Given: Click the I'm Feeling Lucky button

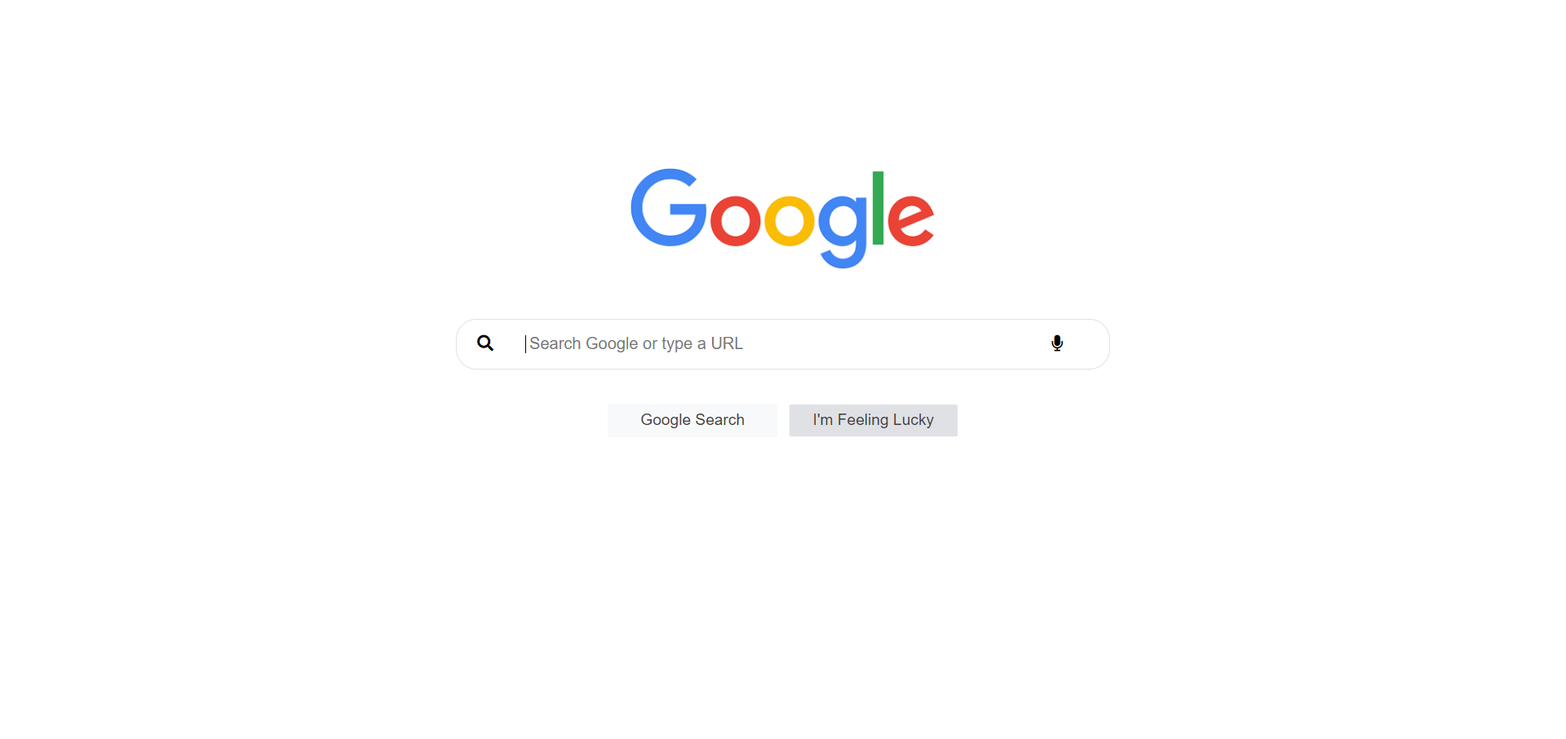Looking at the screenshot, I should (874, 420).
